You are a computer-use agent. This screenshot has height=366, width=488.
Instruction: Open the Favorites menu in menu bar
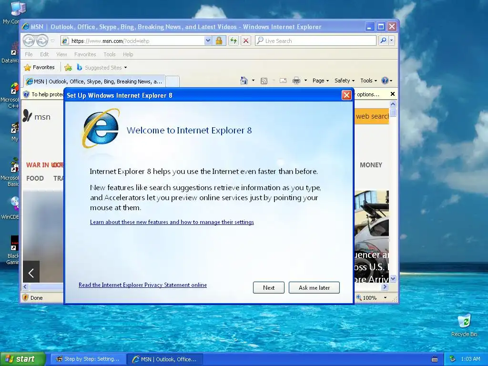coord(85,54)
